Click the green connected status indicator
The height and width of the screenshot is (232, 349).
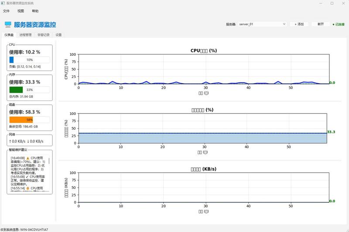tap(339, 24)
